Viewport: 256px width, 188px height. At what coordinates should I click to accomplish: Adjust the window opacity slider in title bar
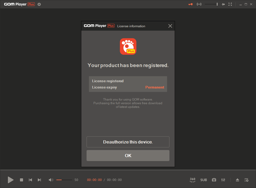click(211, 4)
